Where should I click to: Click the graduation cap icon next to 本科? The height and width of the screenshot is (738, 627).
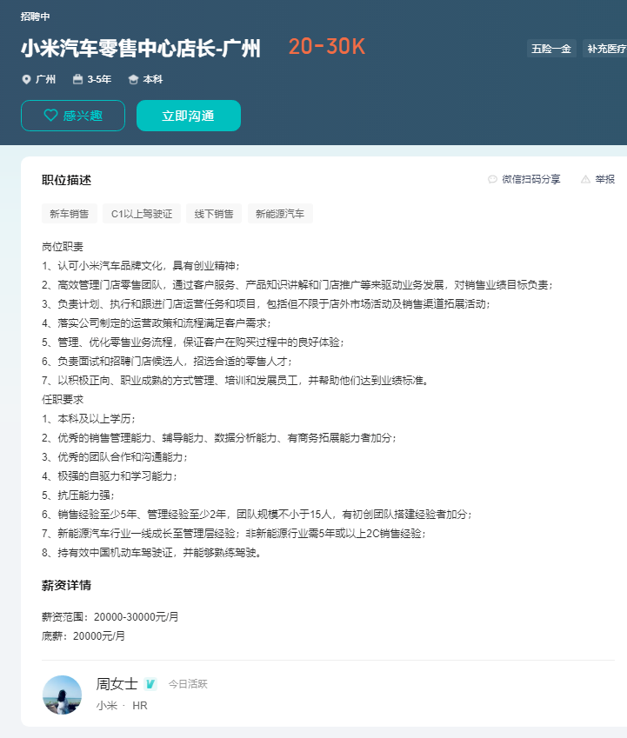pyautogui.click(x=133, y=80)
